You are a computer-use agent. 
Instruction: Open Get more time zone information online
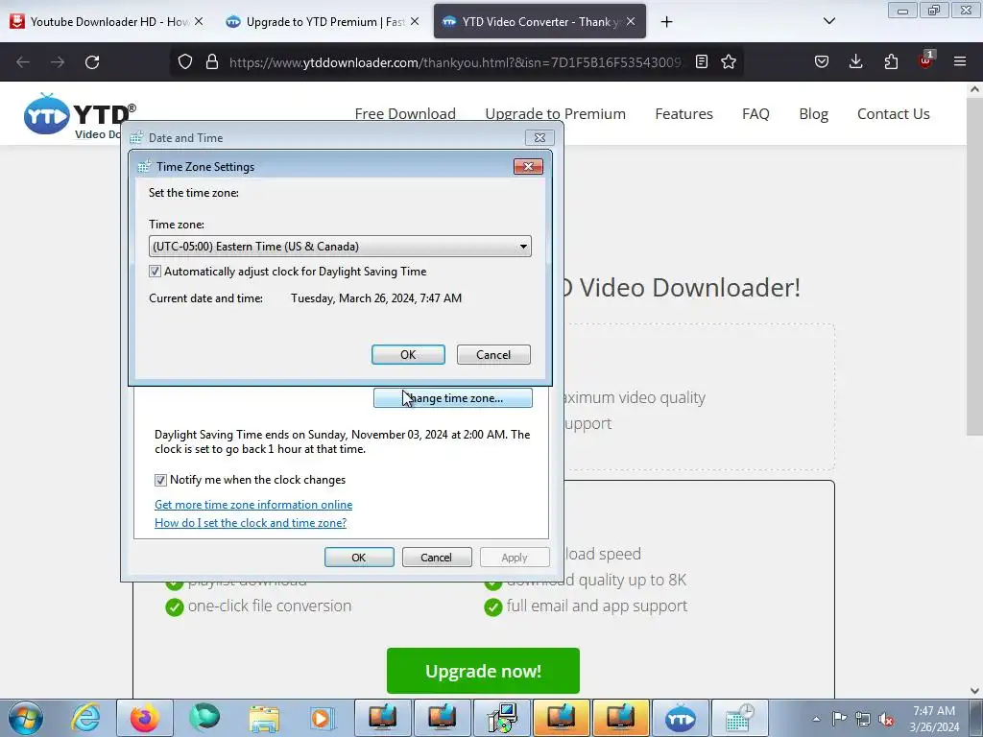click(x=253, y=505)
